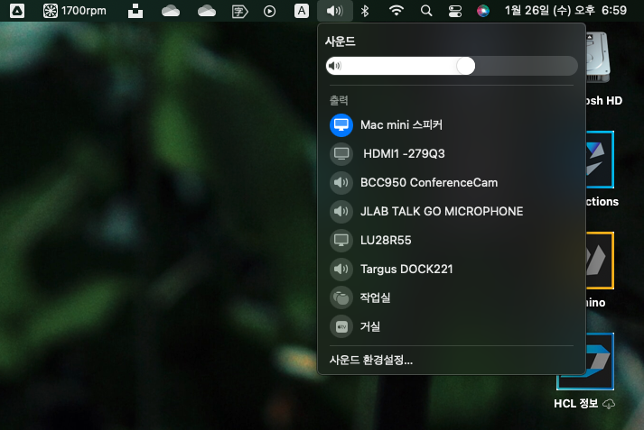
Task: Select Mac mini 스피커 as output
Action: click(452, 125)
